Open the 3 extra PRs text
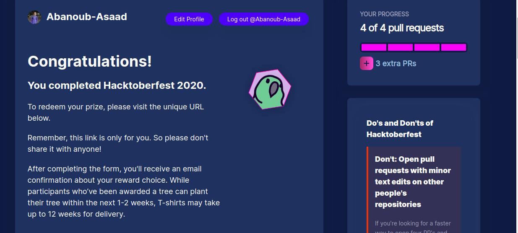Viewport: 518px width, 233px height. click(396, 64)
